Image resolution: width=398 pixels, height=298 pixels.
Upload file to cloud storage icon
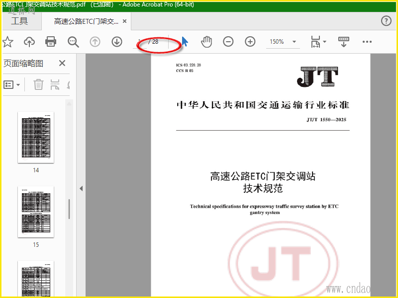coord(29,42)
